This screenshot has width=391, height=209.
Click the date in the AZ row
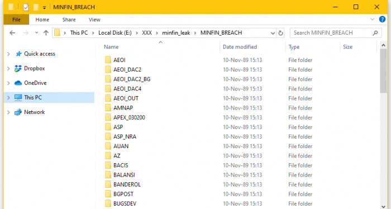click(242, 155)
